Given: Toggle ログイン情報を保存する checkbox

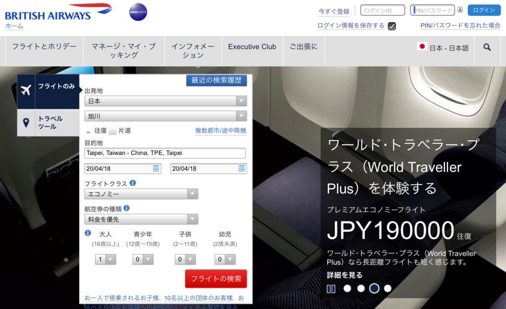Looking at the screenshot, I should point(392,26).
